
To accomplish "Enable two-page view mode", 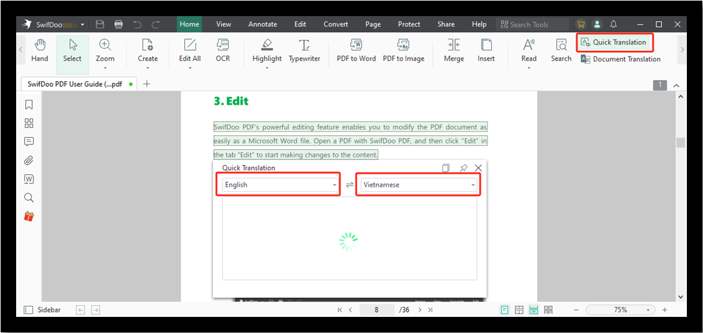I will pyautogui.click(x=519, y=309).
